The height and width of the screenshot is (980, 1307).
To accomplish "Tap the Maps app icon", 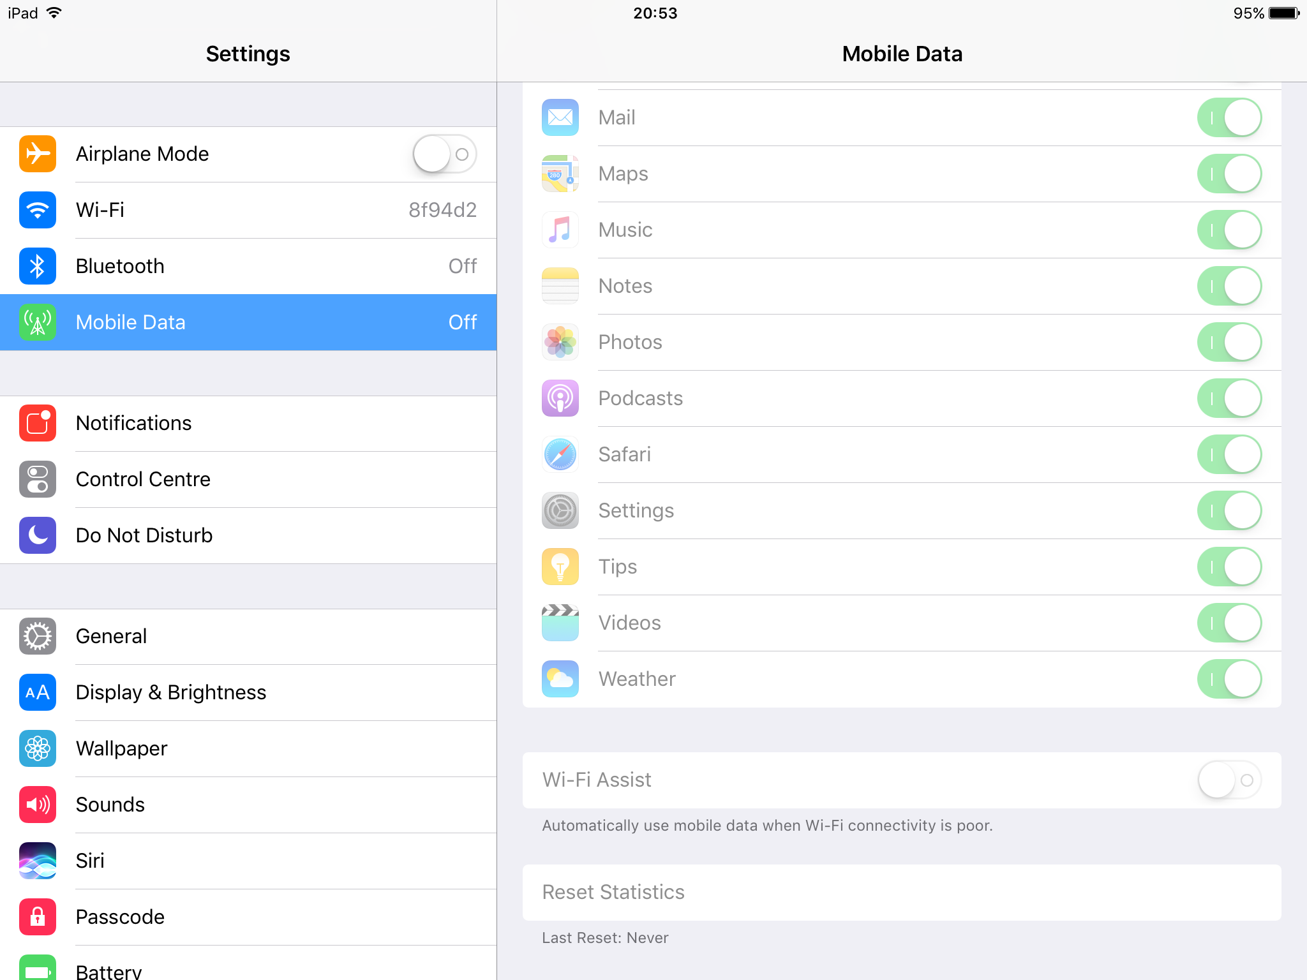I will click(x=560, y=174).
